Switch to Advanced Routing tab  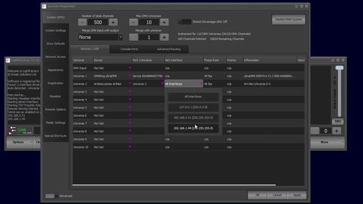click(169, 49)
